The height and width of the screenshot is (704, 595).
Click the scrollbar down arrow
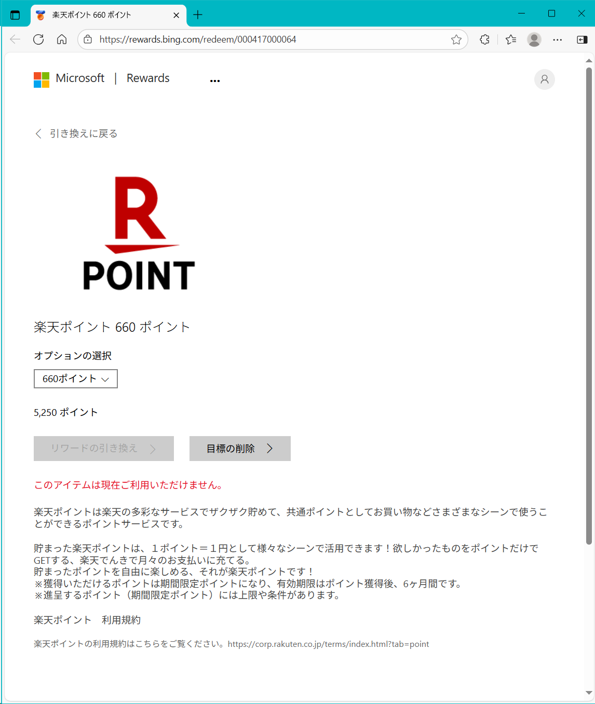[x=589, y=693]
